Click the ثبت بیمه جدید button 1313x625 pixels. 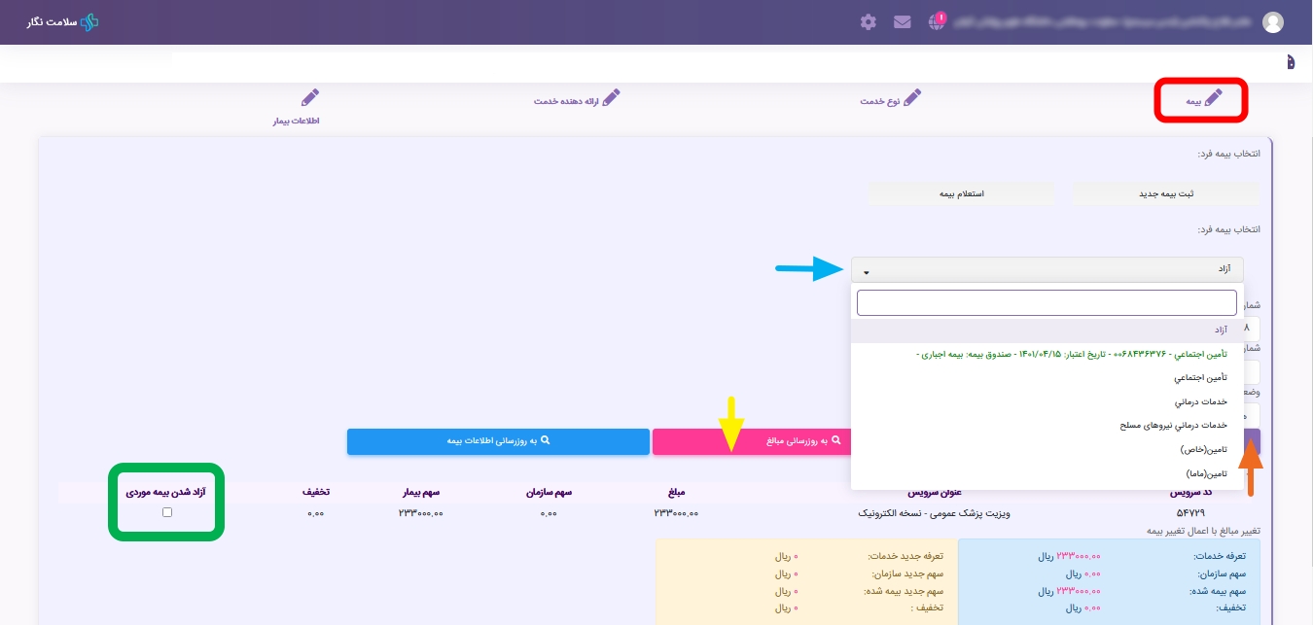(1166, 193)
